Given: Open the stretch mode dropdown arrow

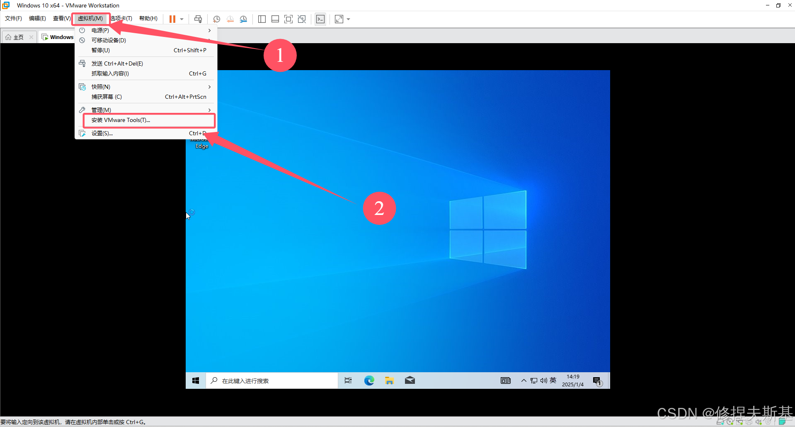Looking at the screenshot, I should tap(348, 19).
